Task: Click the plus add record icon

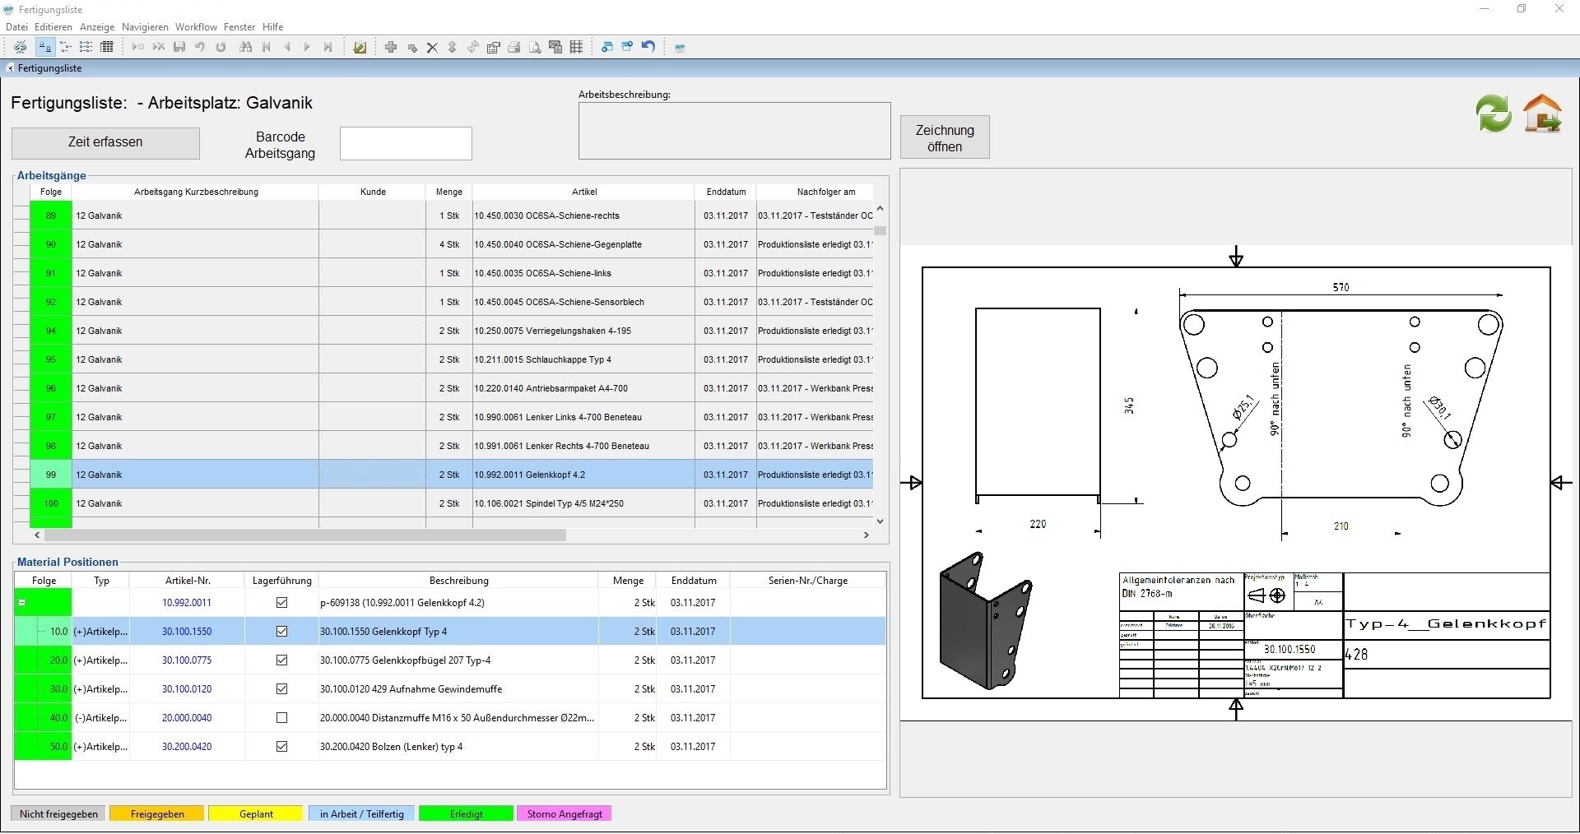Action: (x=391, y=48)
